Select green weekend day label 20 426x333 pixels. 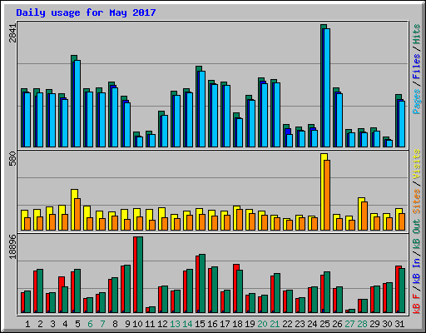coord(262,324)
